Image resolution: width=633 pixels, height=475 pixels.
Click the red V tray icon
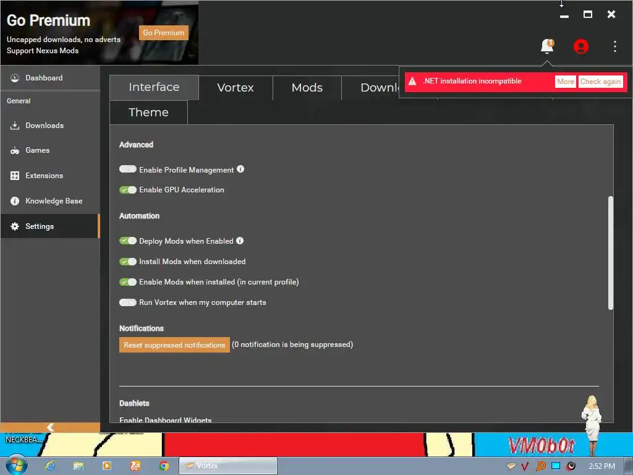[x=524, y=466]
